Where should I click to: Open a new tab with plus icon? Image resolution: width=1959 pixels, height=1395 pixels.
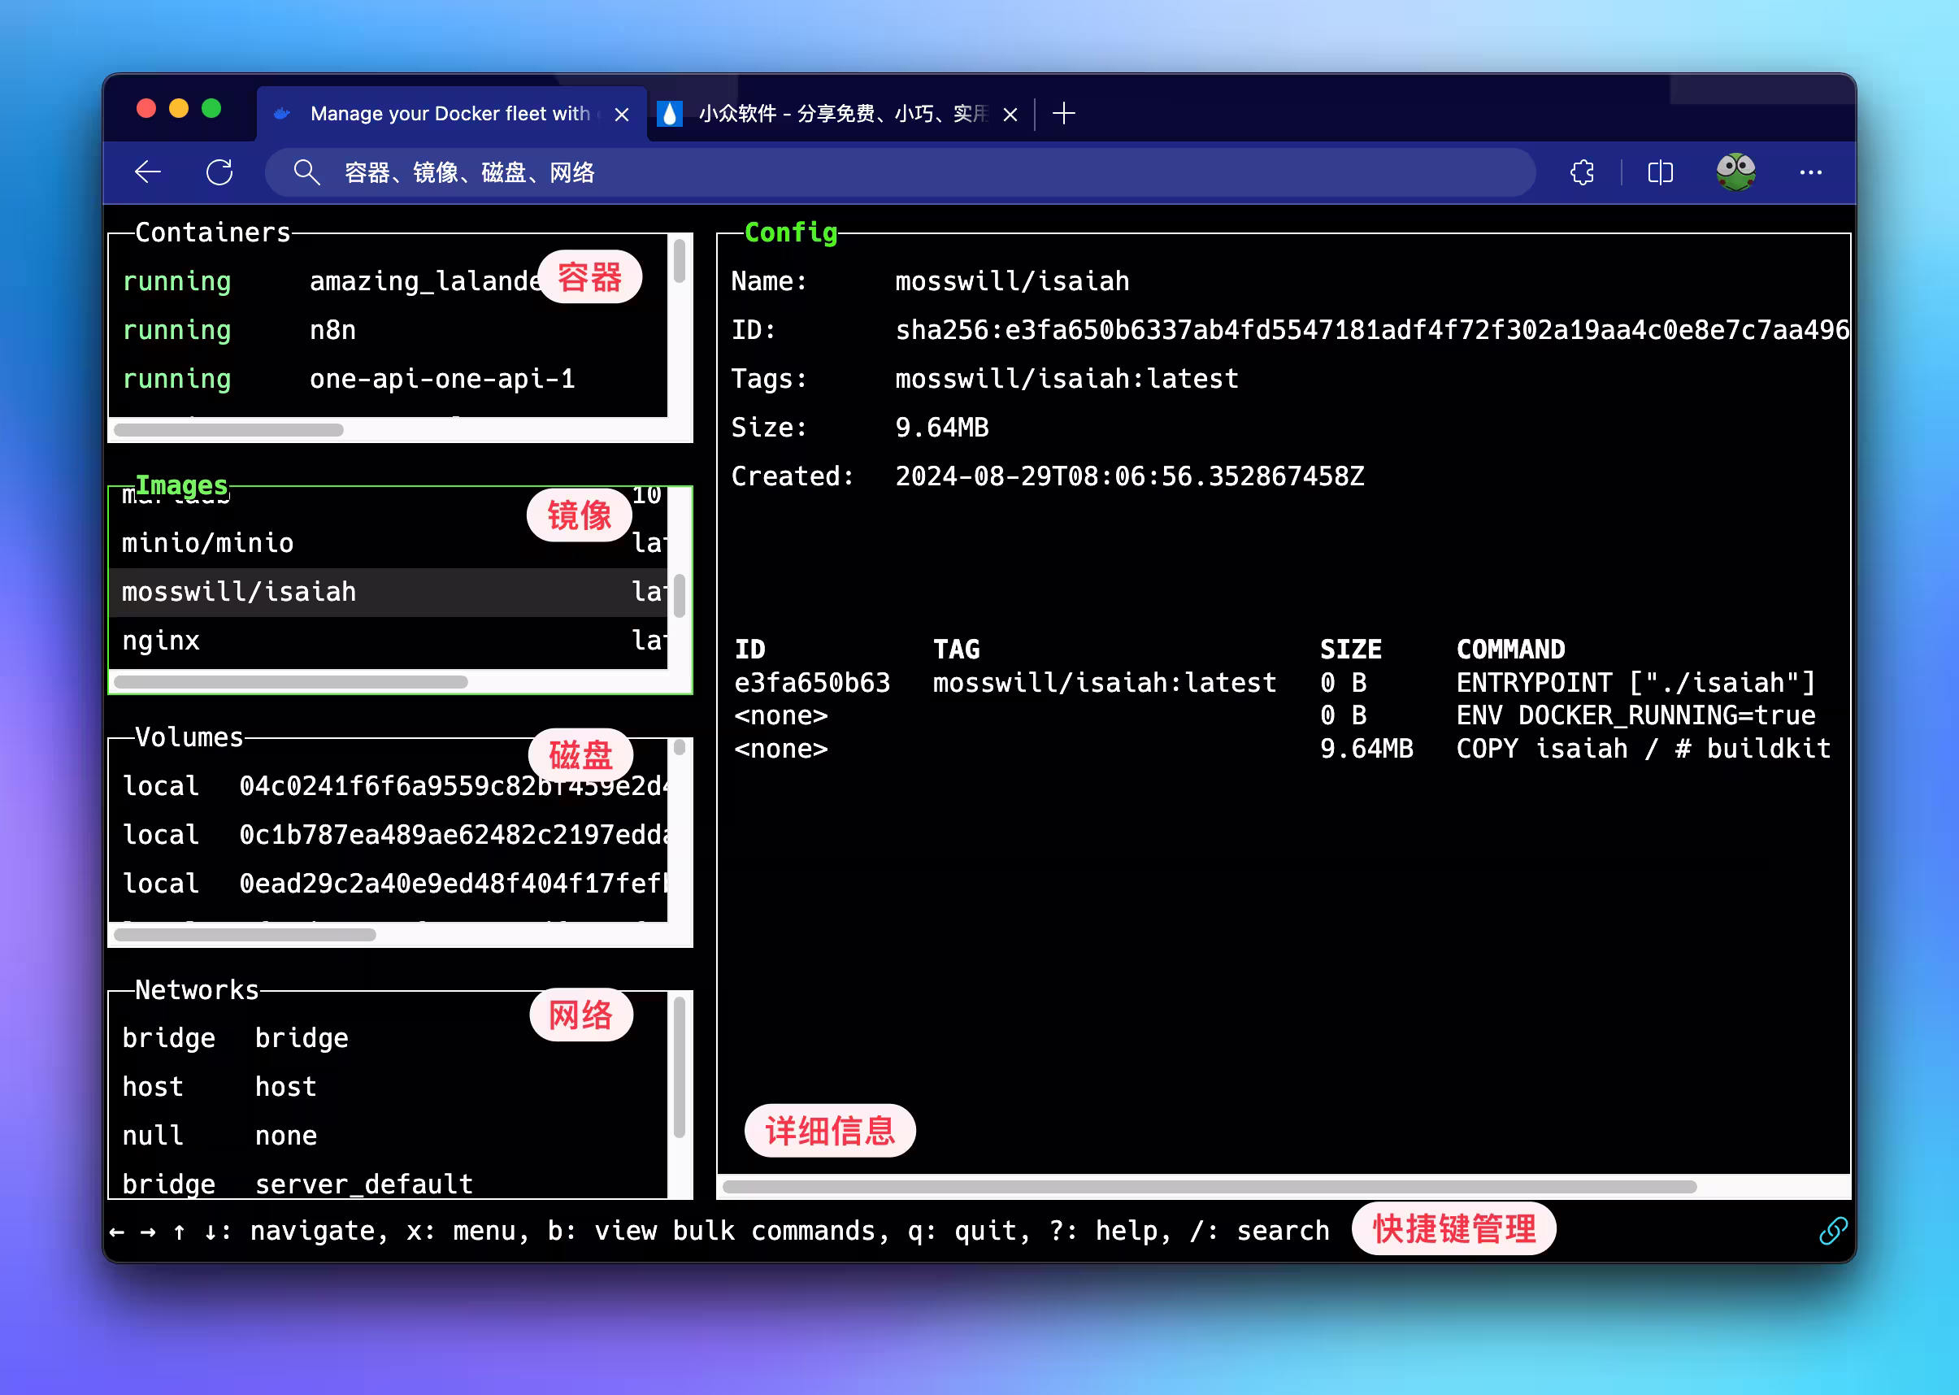(1063, 113)
